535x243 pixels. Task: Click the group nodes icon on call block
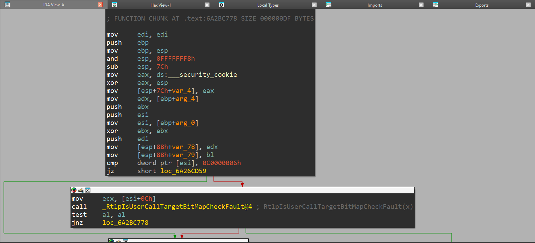[88, 190]
